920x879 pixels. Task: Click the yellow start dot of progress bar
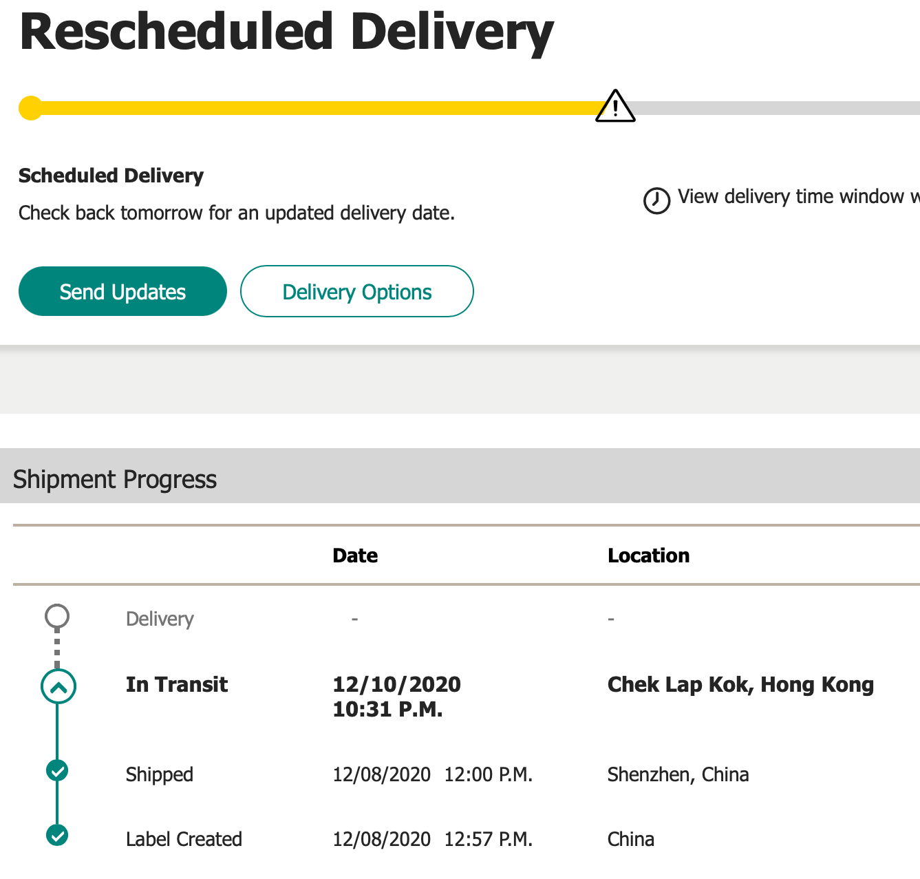pyautogui.click(x=31, y=108)
